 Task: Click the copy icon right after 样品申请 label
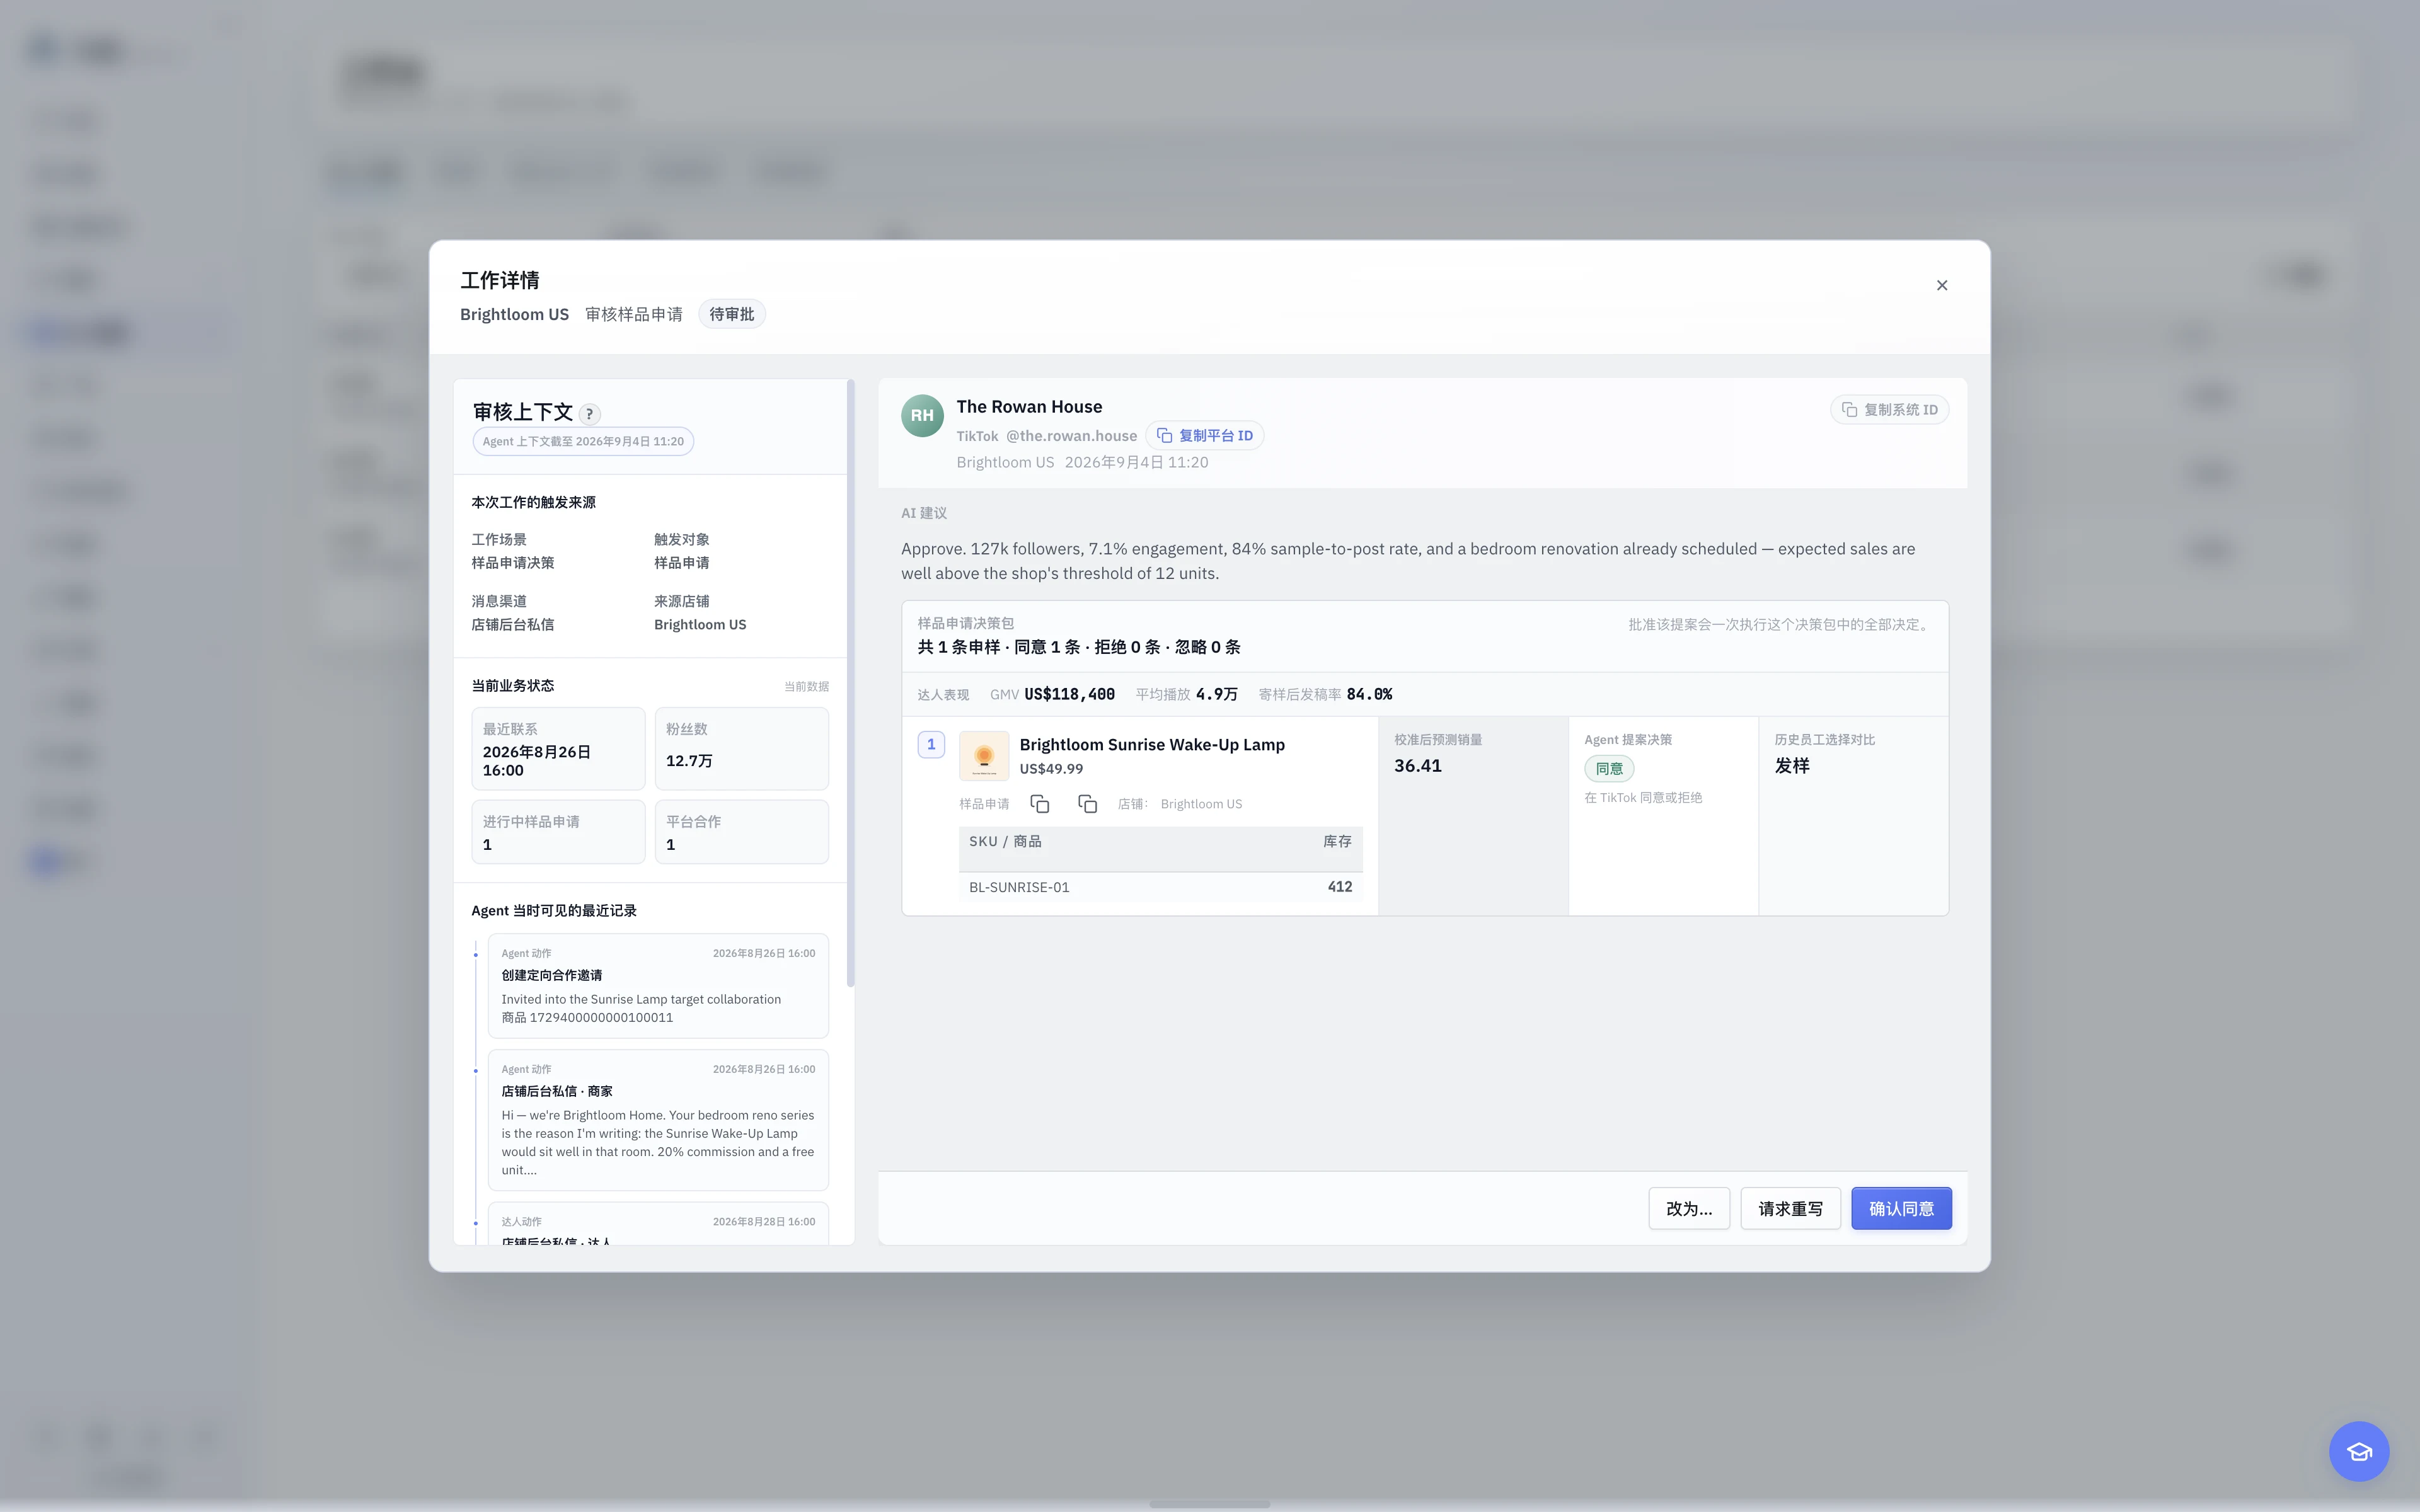1040,804
